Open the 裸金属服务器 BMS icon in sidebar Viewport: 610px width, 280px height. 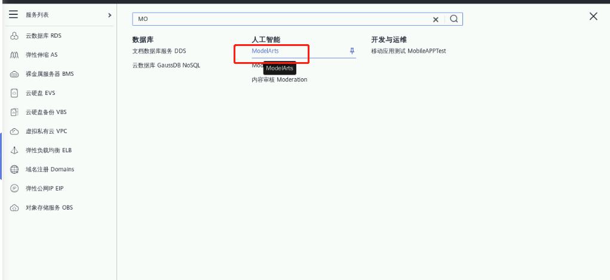coord(14,74)
